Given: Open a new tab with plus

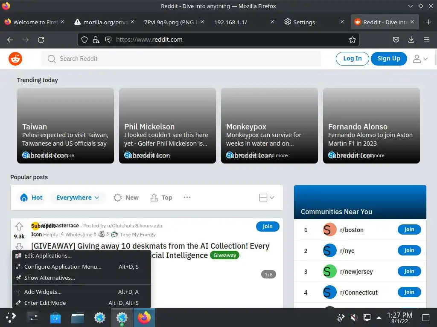Looking at the screenshot, I should 428,22.
